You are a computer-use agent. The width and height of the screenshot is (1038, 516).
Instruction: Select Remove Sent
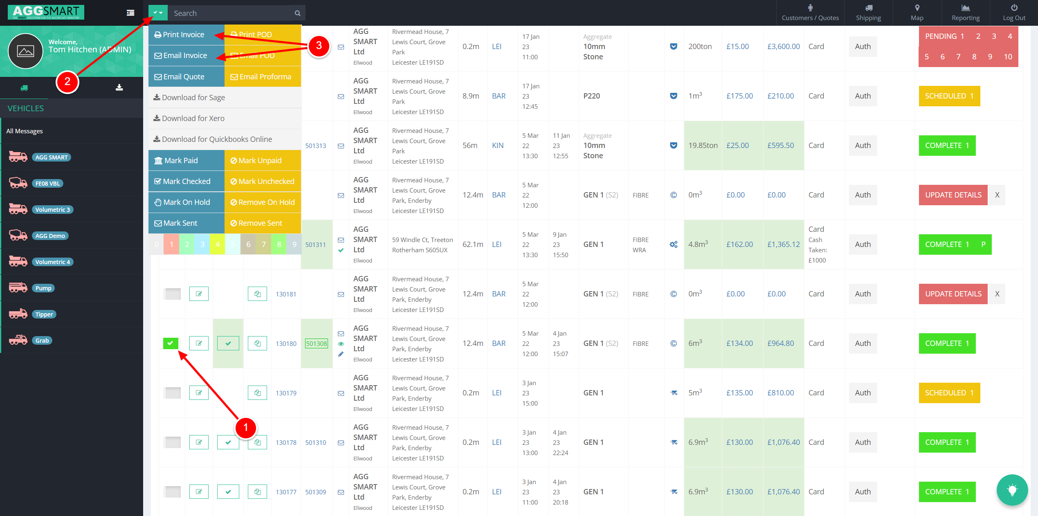click(263, 223)
